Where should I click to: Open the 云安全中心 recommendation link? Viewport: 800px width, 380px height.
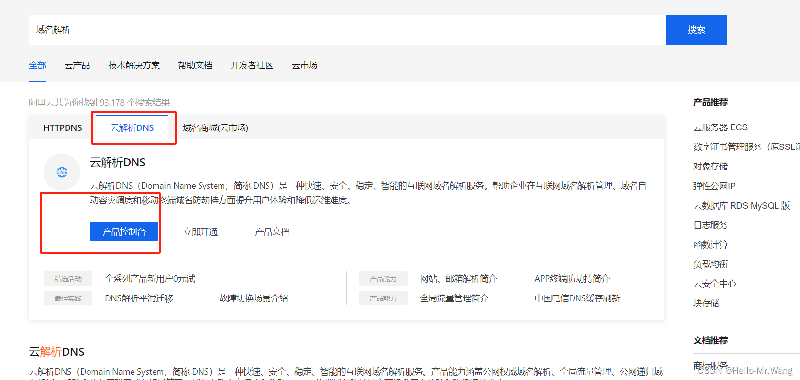[x=715, y=284]
